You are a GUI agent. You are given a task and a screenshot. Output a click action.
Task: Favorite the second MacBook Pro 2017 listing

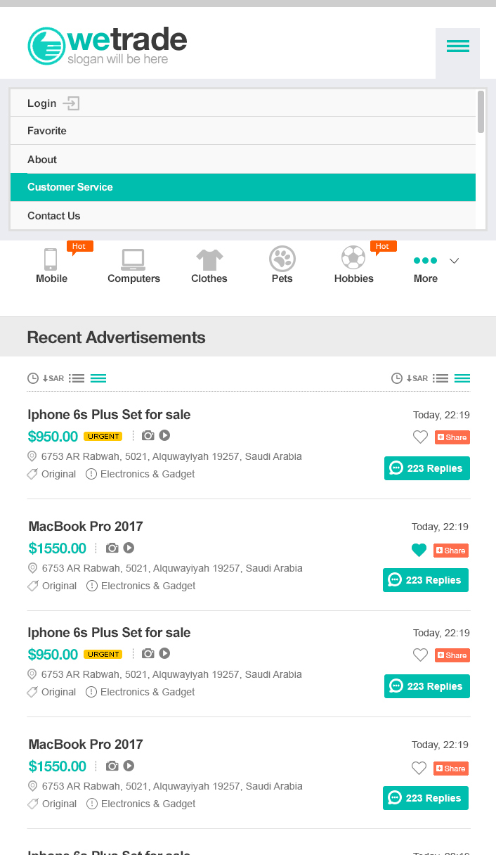[x=419, y=769]
